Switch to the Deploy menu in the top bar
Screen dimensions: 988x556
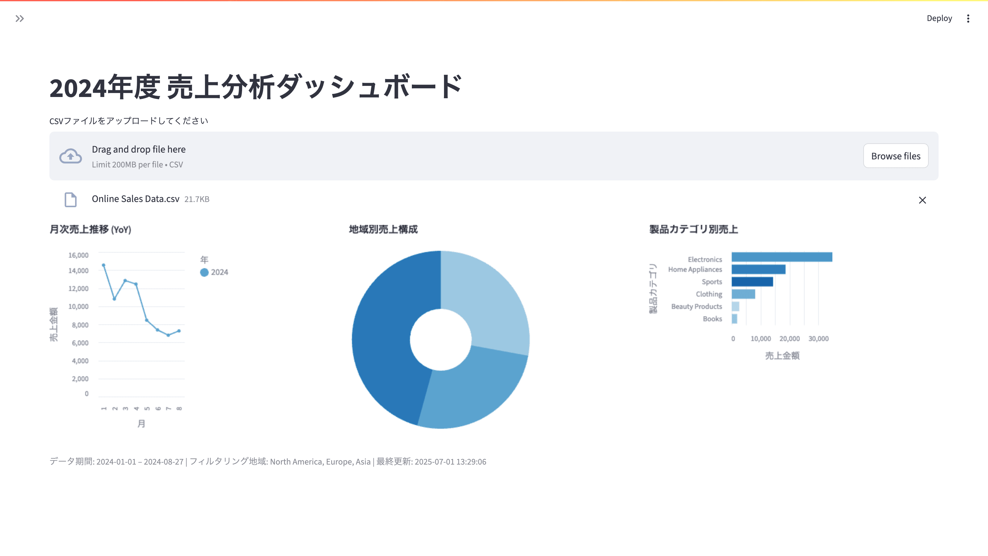(x=939, y=18)
